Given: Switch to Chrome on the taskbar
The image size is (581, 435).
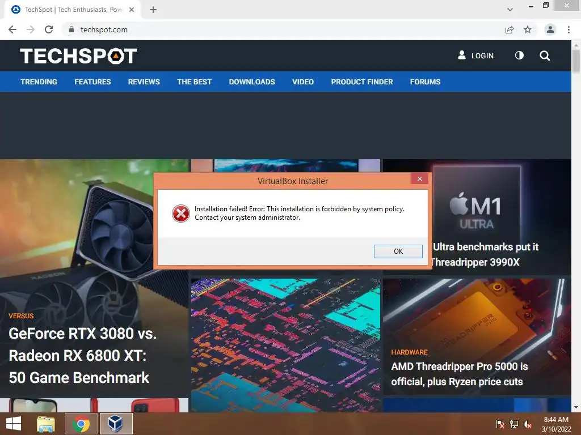Looking at the screenshot, I should 81,424.
